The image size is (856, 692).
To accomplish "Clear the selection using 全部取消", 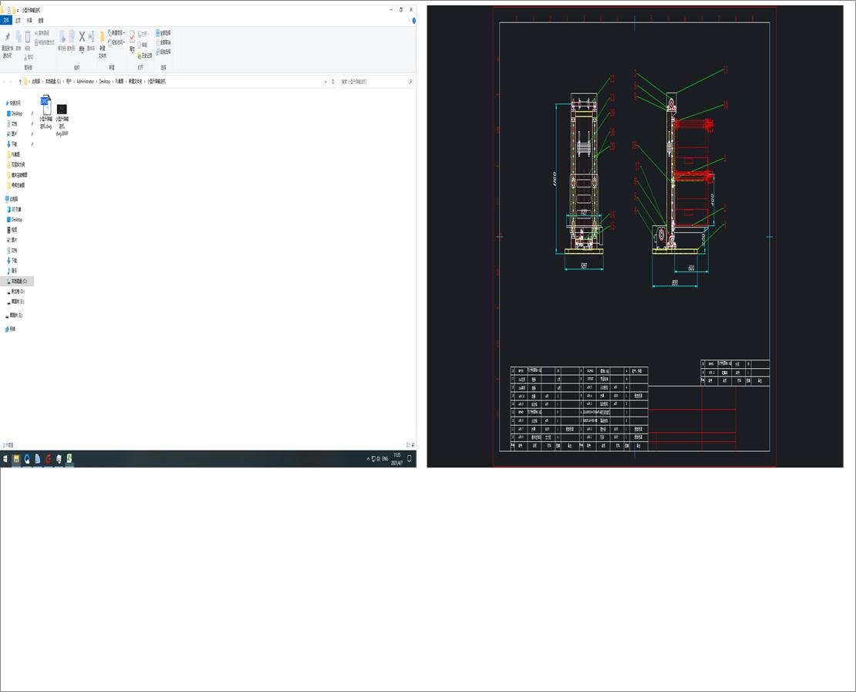I will click(x=160, y=42).
